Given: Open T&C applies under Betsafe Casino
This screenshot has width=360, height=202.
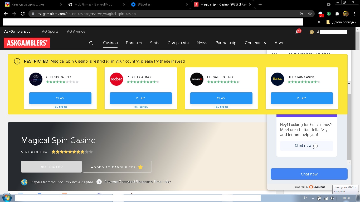Looking at the screenshot, I should click(221, 107).
